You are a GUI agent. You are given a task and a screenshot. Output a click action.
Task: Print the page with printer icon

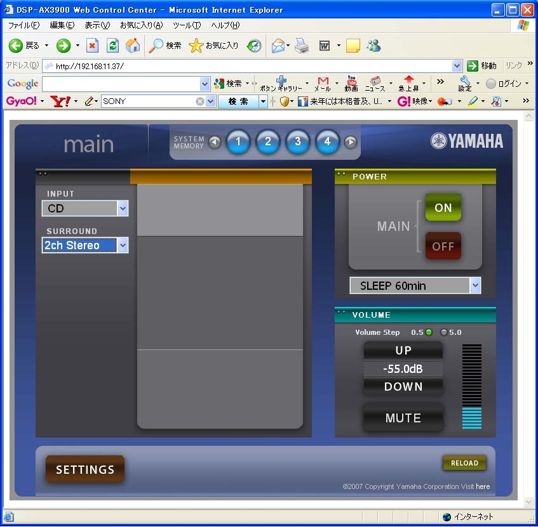302,46
